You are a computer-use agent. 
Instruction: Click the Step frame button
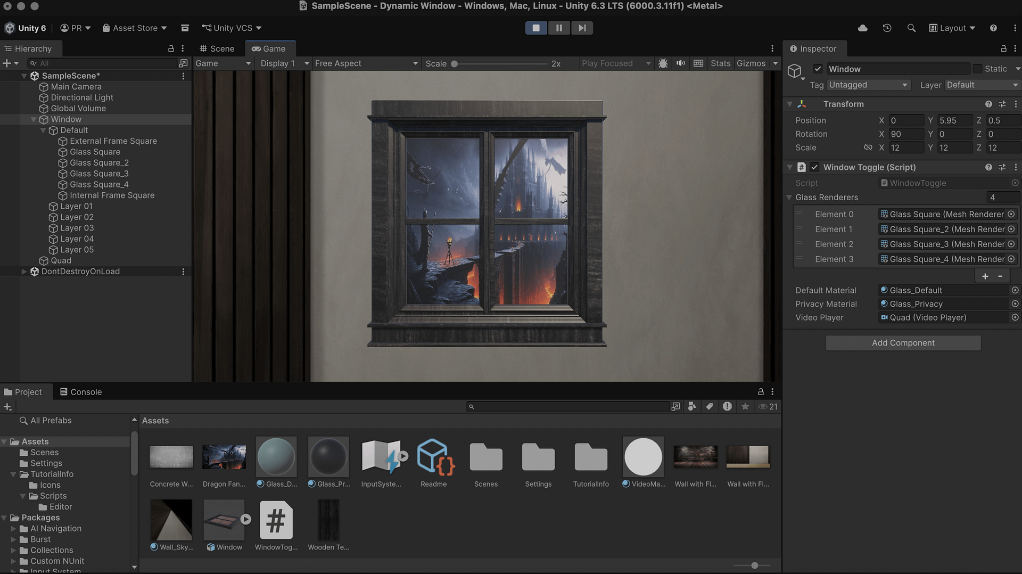tap(582, 28)
